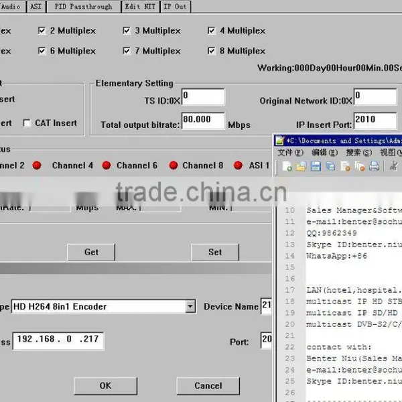This screenshot has height=402, width=402.
Task: Click line 20 text multicast DVB-S2/C/
Action: 354,324
